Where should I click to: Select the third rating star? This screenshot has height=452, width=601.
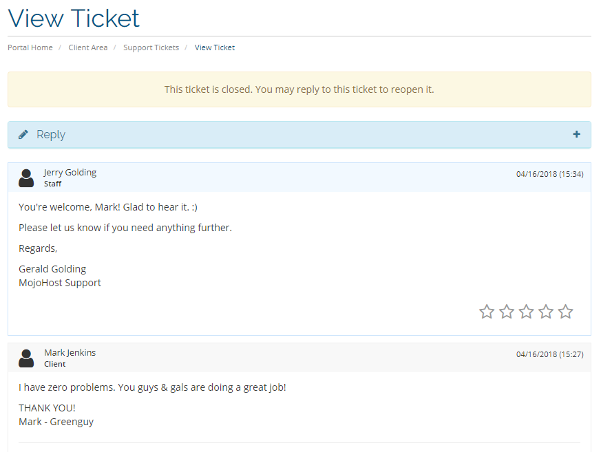pyautogui.click(x=526, y=312)
